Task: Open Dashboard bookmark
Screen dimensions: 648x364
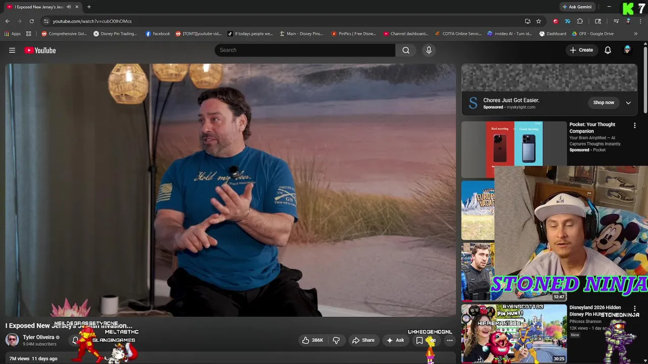Action: coord(553,34)
